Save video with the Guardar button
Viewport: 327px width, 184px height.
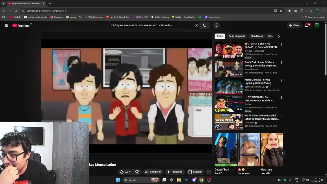pos(195,172)
